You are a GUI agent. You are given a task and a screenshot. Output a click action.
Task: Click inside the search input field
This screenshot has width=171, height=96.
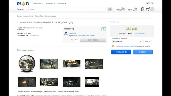click(68, 9)
